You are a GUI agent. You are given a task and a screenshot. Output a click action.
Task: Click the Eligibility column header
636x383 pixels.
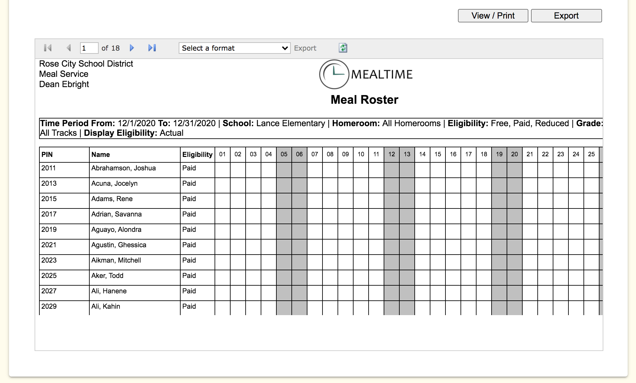point(197,155)
